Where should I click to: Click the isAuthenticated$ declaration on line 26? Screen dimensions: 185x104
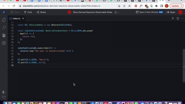[x=34, y=31]
